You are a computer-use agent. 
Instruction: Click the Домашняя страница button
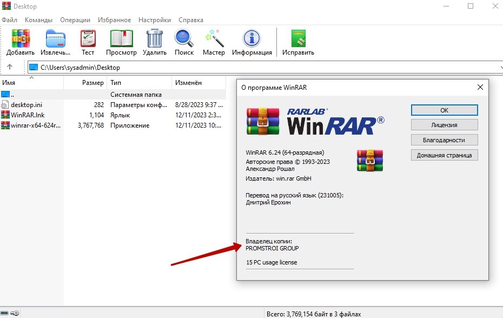[444, 155]
